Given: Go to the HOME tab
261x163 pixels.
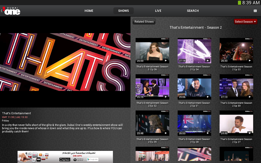Looking at the screenshot, I should [89, 11].
